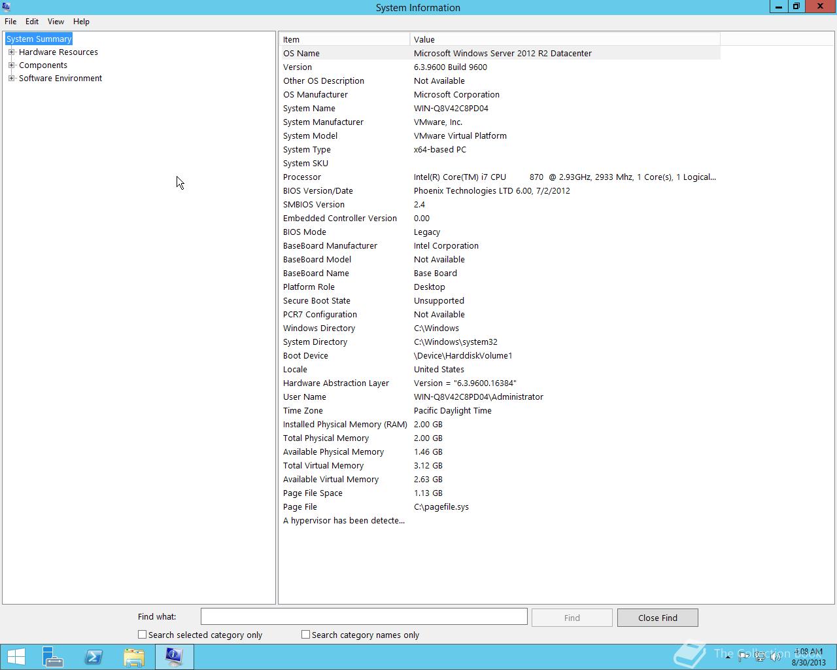Image resolution: width=837 pixels, height=670 pixels.
Task: Click the Value column header
Action: (565, 39)
